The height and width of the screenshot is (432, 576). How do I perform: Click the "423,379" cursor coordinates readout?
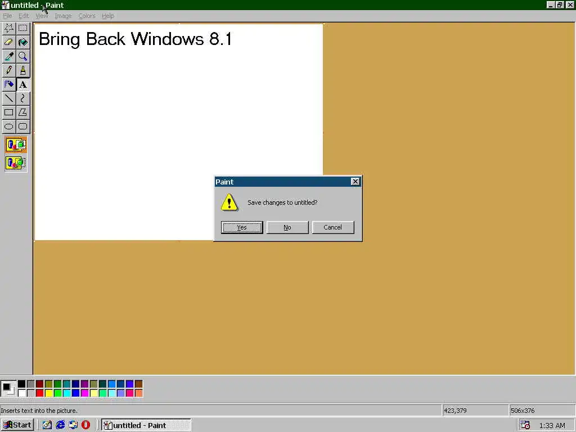point(455,410)
